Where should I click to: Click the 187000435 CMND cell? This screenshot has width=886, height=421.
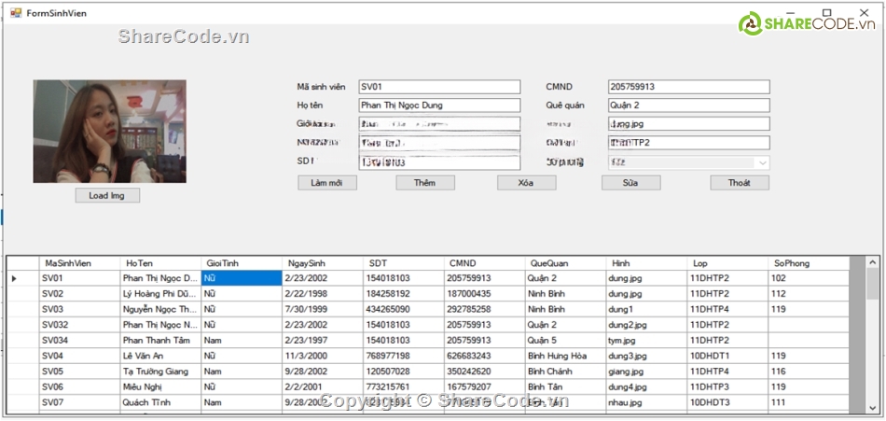(484, 294)
